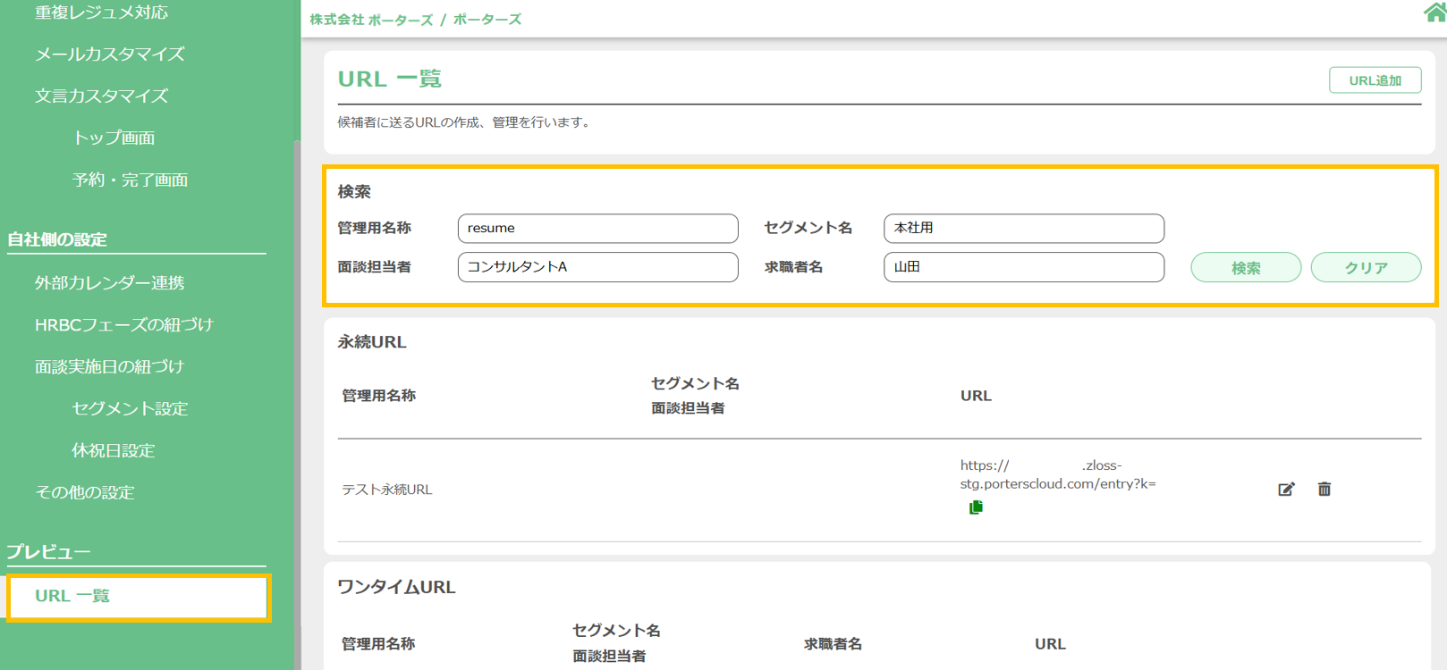Click the クリア button to reset the search
1447x670 pixels.
pos(1366,267)
